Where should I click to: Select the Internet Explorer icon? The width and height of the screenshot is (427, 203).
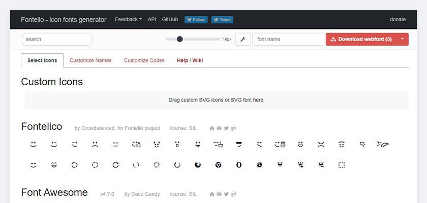(x=259, y=164)
